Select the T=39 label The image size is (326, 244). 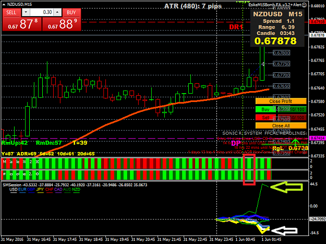[80, 143]
